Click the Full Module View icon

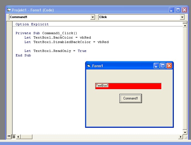click(13, 136)
